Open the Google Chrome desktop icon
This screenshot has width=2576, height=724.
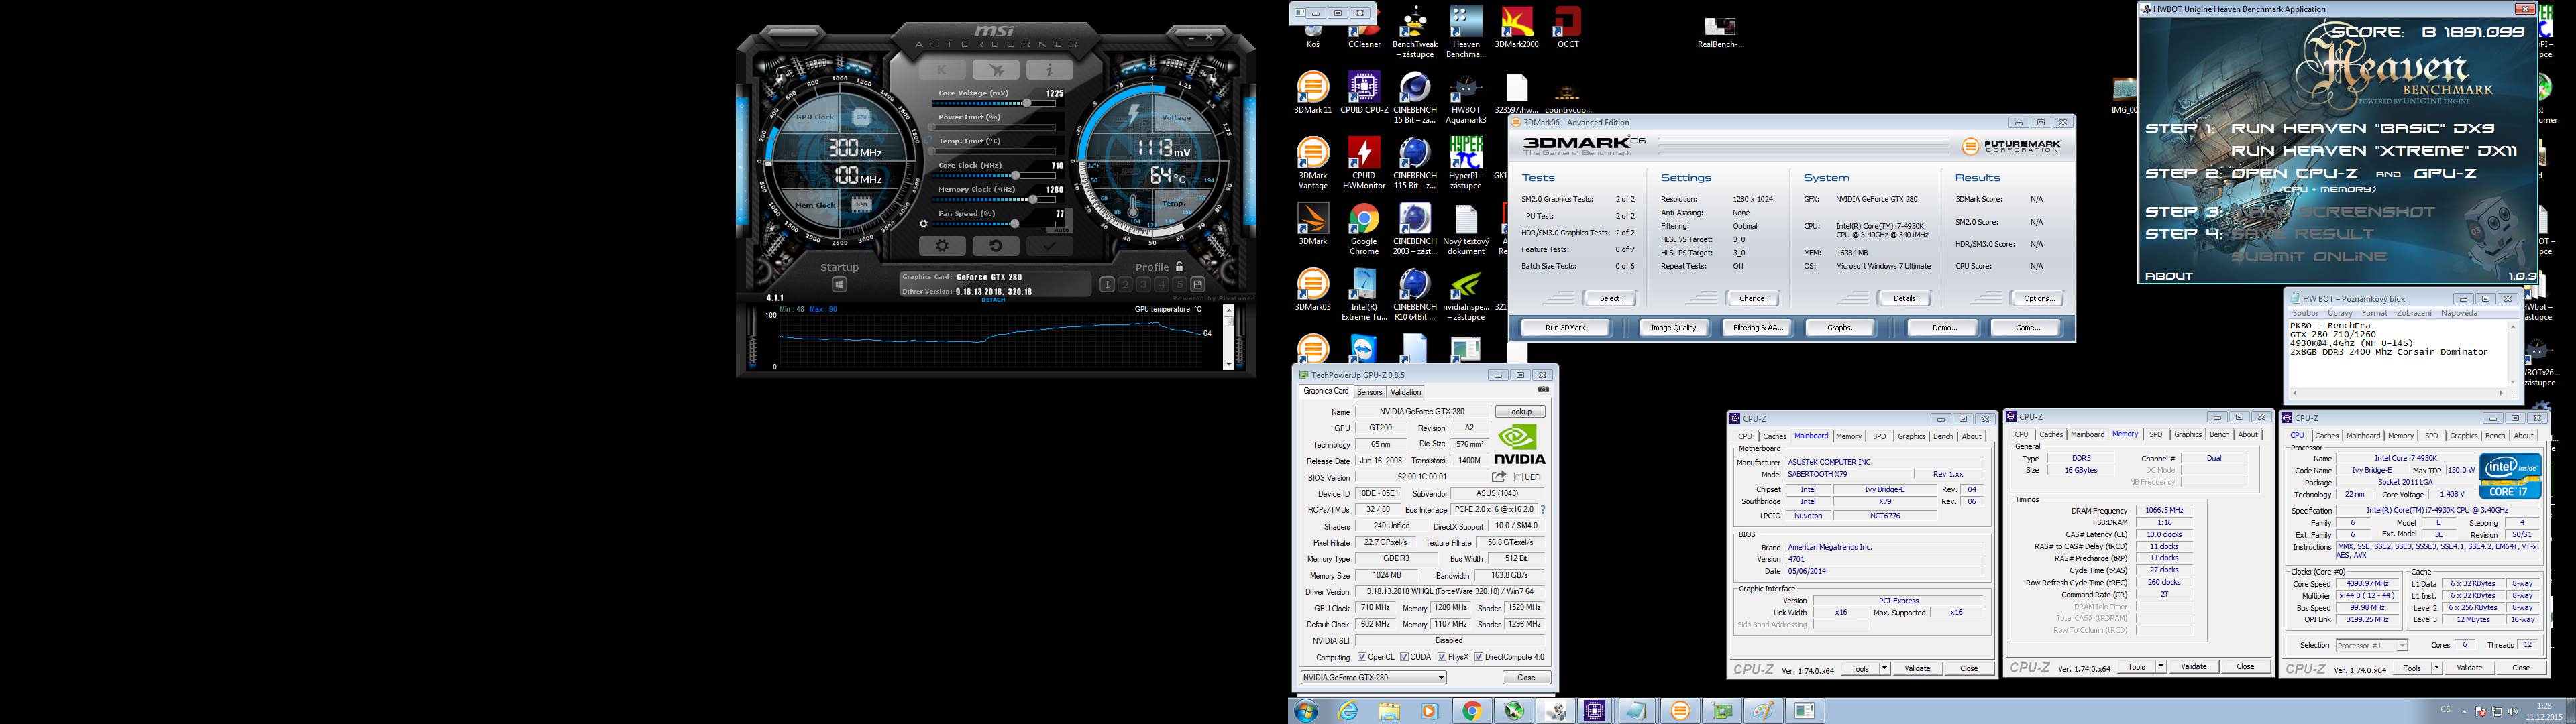point(1364,229)
